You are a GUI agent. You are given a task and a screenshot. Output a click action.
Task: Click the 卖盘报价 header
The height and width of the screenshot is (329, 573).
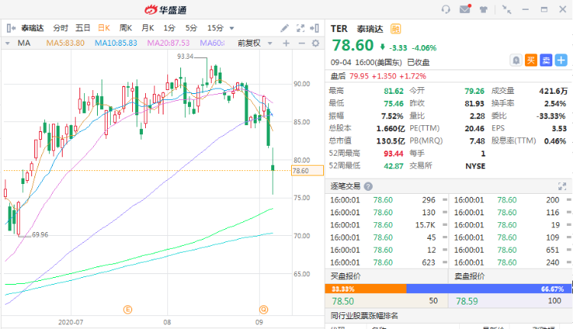coord(470,276)
